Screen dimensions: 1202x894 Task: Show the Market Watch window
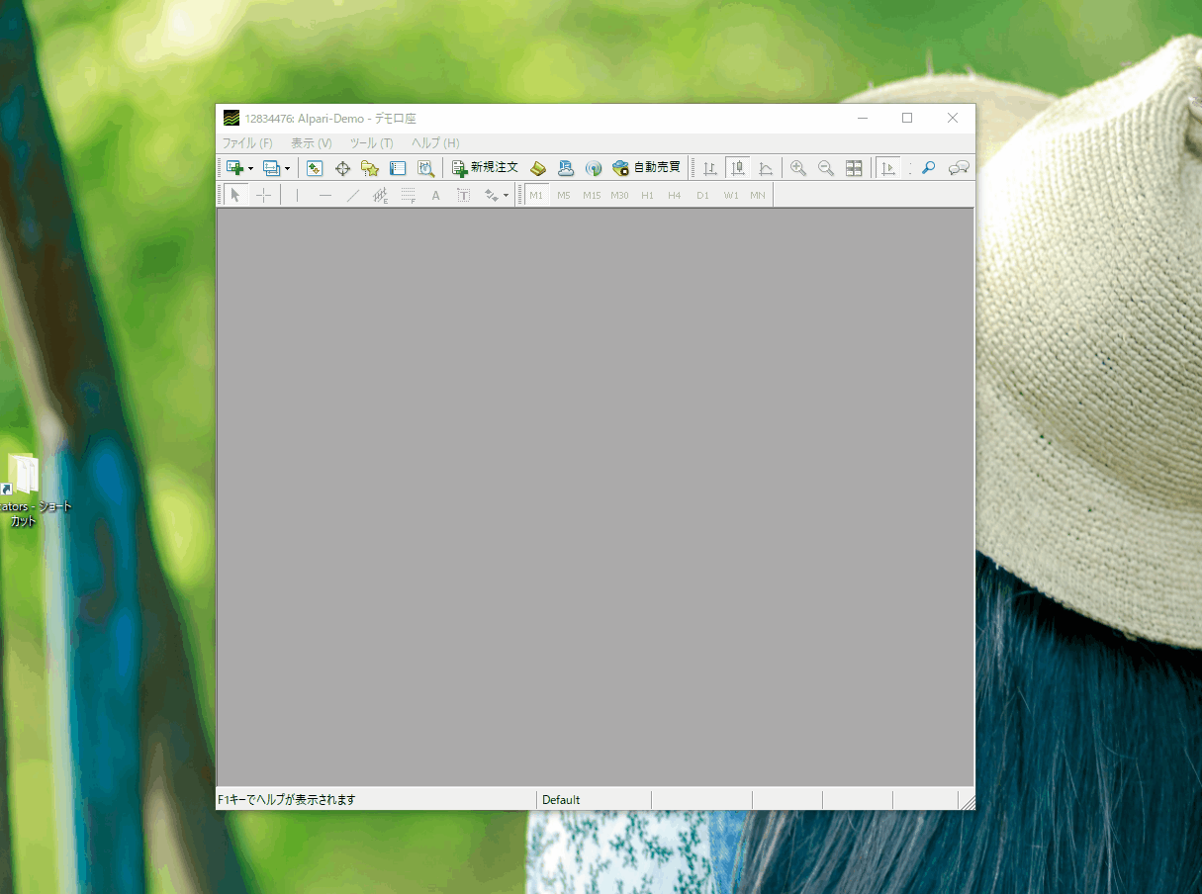click(315, 168)
